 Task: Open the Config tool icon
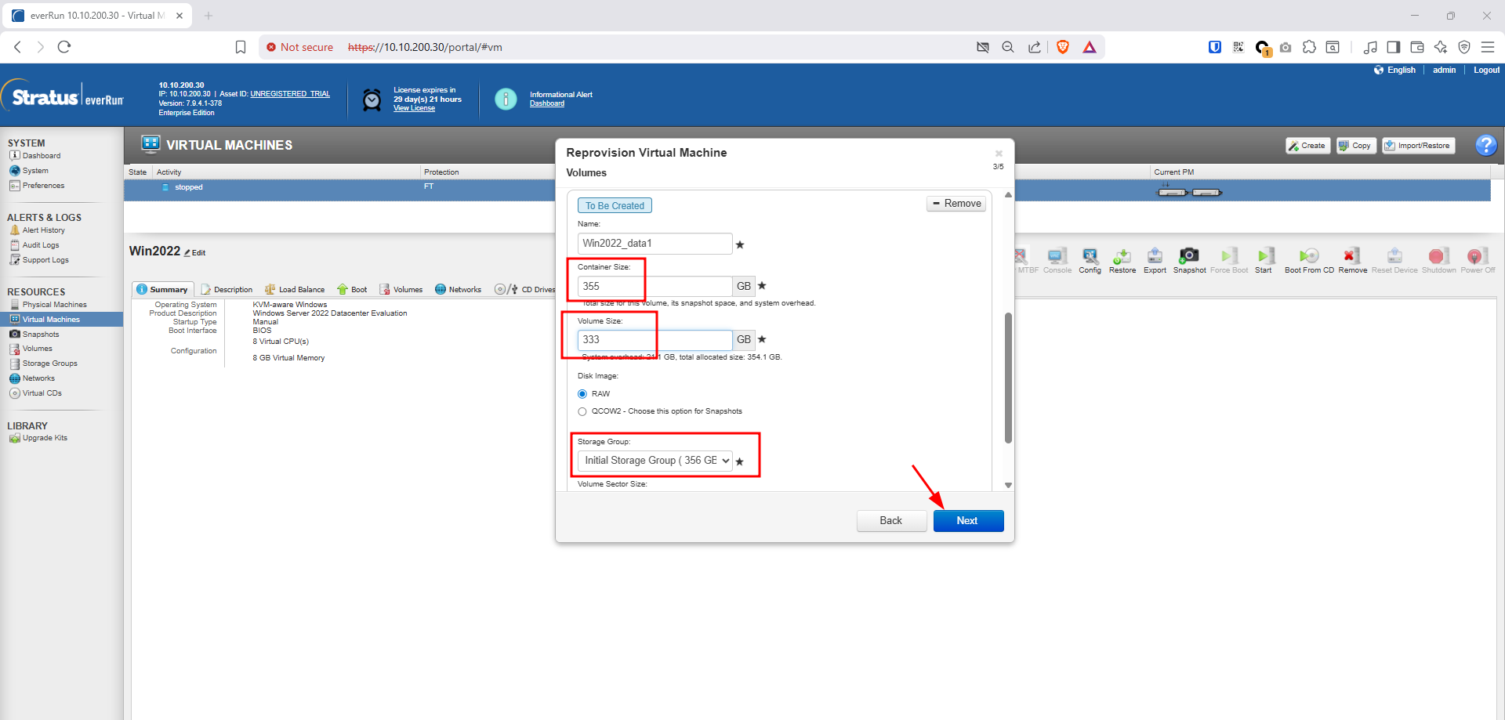[x=1090, y=257]
